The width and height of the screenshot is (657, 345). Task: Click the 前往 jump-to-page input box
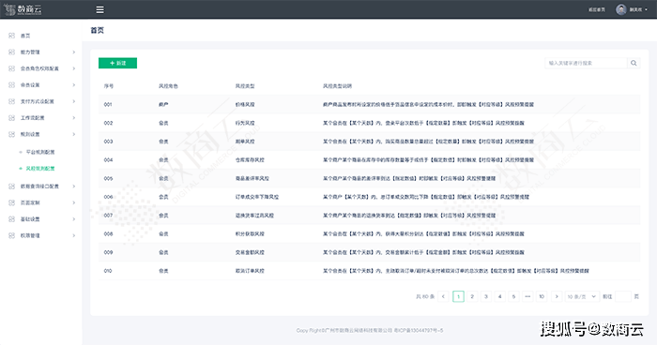(622, 296)
